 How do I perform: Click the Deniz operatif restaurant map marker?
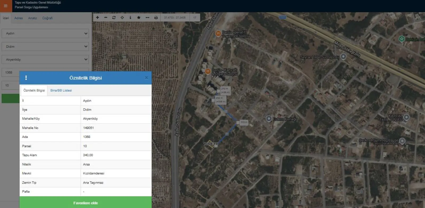tap(218, 33)
